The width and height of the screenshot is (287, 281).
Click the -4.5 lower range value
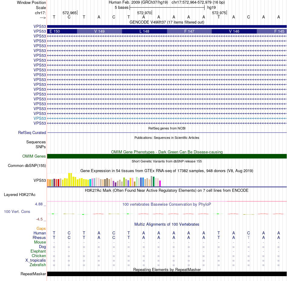click(x=39, y=219)
